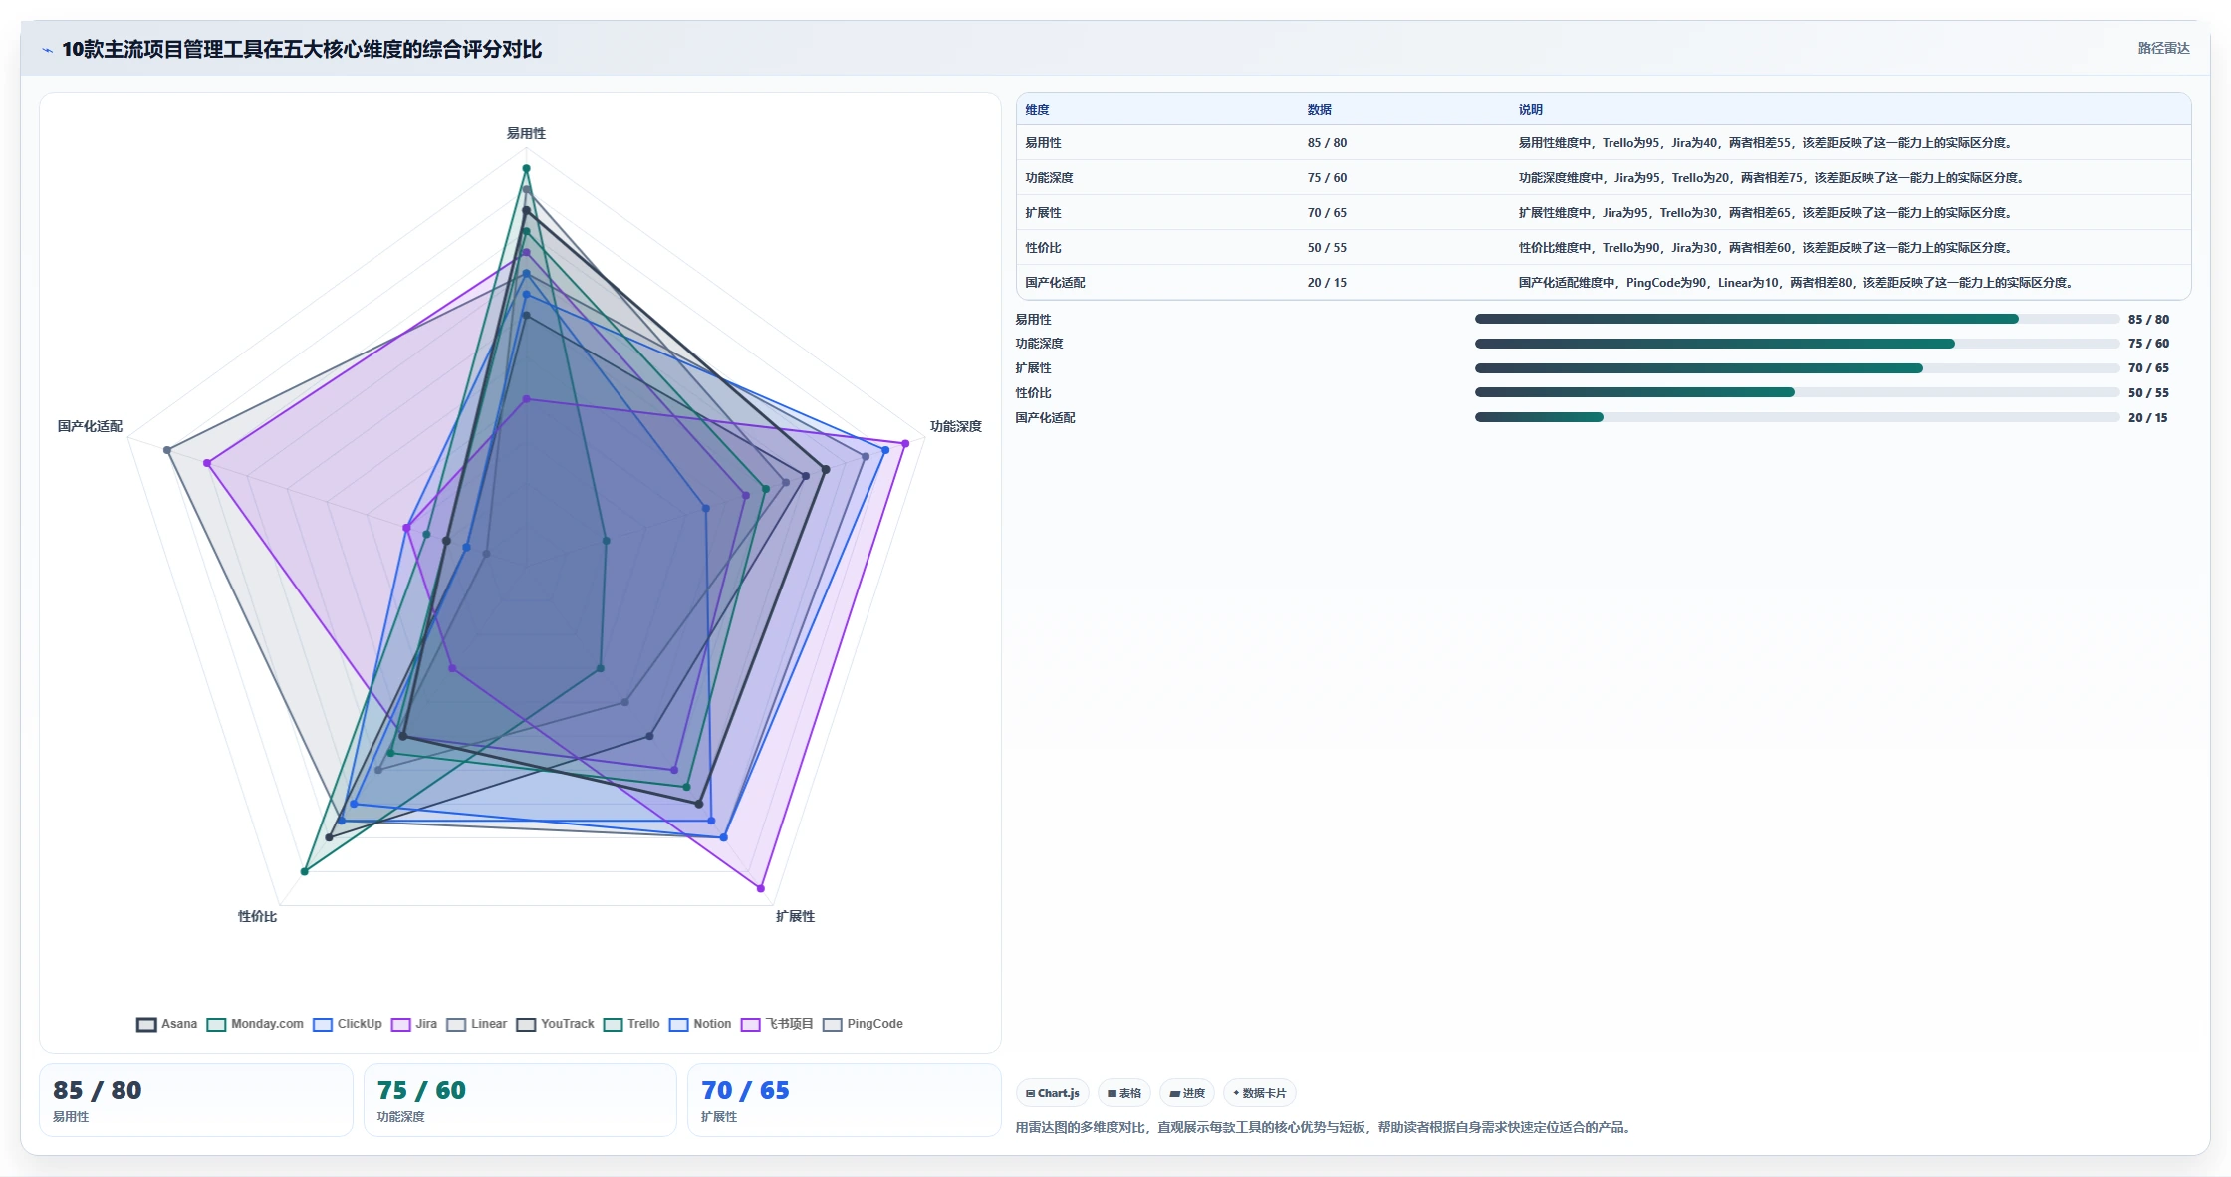
Task: Click the 说明 table column header
Action: point(1530,110)
